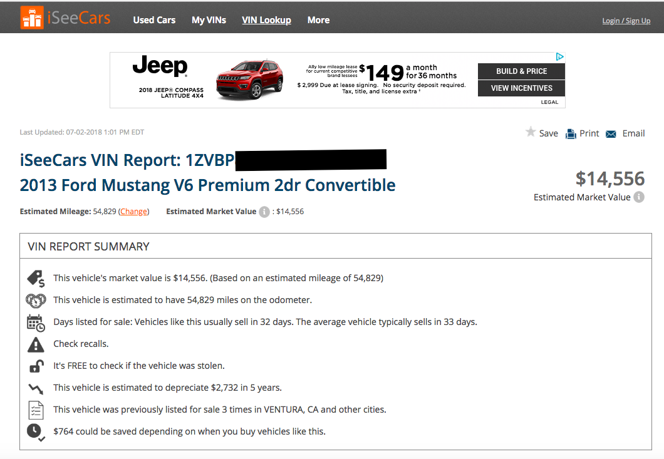Click the days listed for sale line

click(x=265, y=322)
